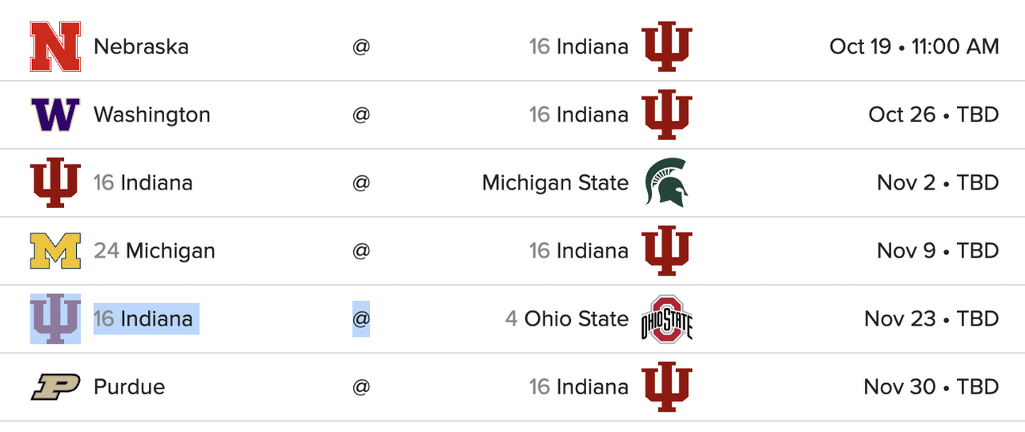Image resolution: width=1025 pixels, height=432 pixels.
Task: Click the Nov 30 TBD date
Action: (x=931, y=386)
